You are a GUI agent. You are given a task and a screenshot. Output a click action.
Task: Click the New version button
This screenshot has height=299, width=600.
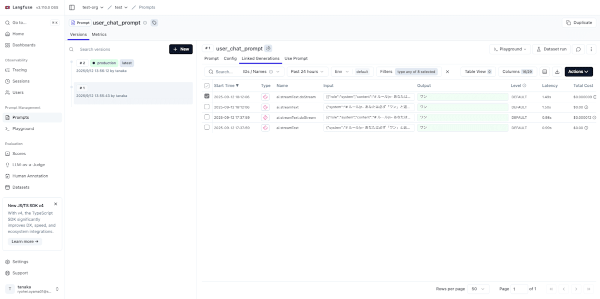181,49
